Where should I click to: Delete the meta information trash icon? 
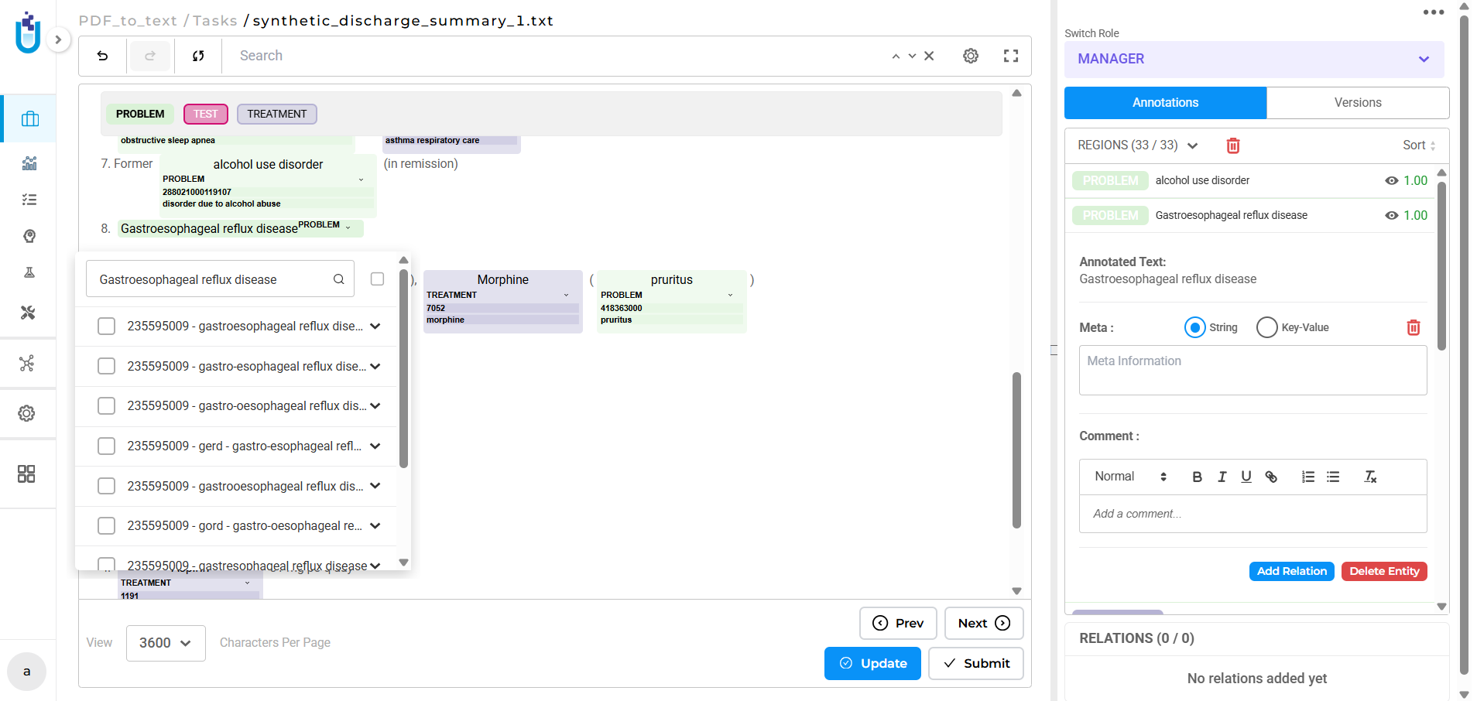tap(1413, 327)
